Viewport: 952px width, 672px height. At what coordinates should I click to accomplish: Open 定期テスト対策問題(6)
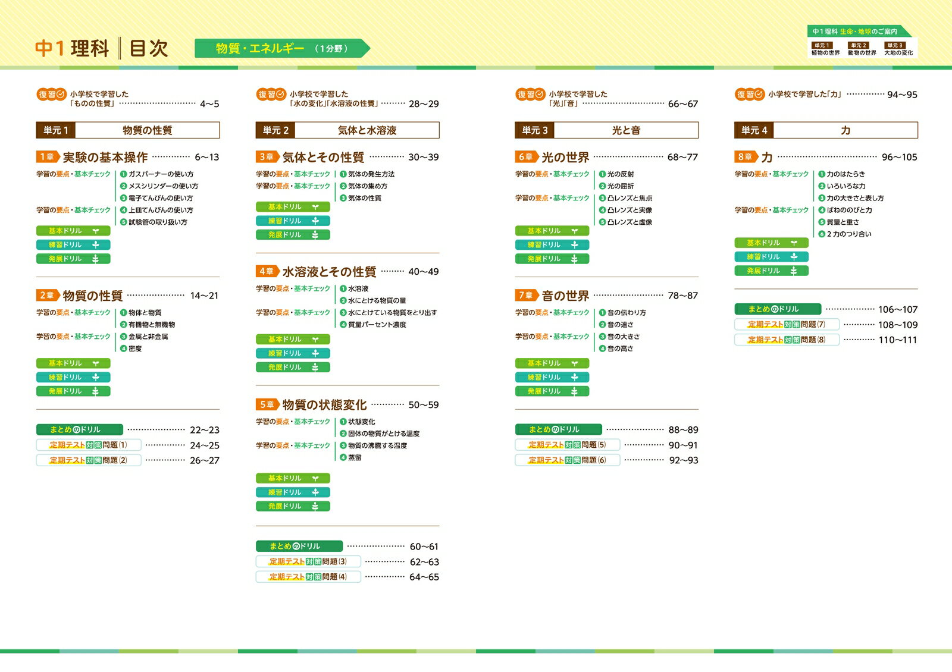pyautogui.click(x=568, y=460)
